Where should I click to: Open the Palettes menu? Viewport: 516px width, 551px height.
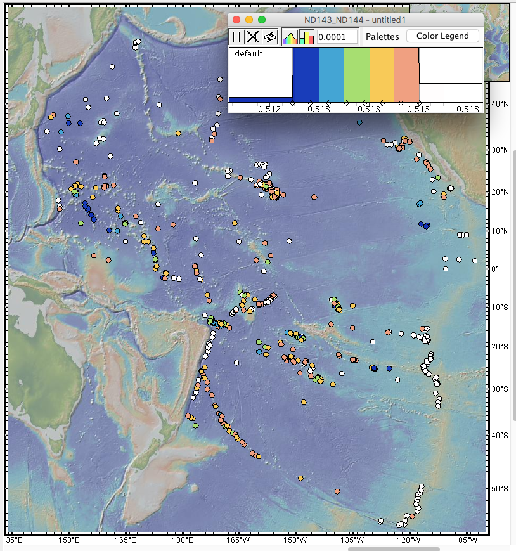pyautogui.click(x=382, y=37)
